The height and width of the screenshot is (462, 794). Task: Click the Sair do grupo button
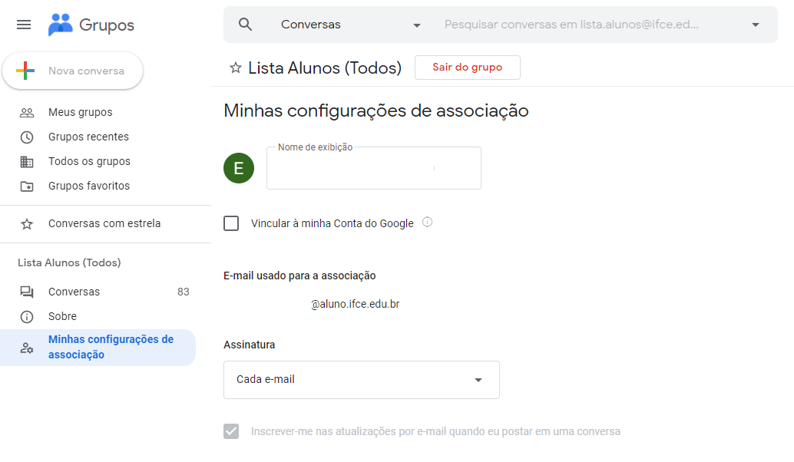coord(468,68)
